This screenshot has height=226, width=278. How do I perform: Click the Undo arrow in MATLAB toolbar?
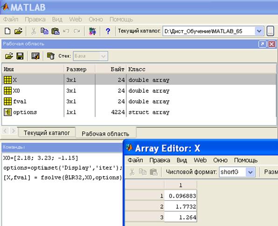[66, 31]
